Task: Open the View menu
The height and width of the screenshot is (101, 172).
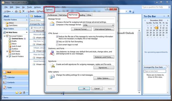Action: [x=18, y=7]
